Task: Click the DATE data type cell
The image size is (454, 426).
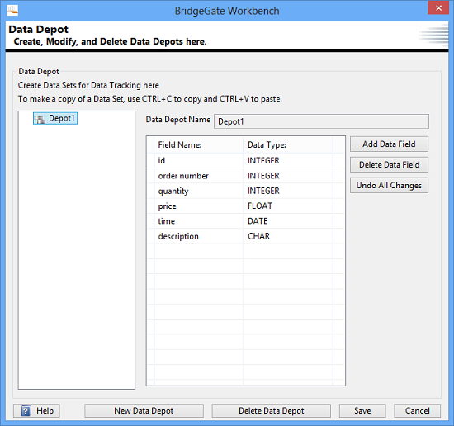Action: click(x=288, y=221)
